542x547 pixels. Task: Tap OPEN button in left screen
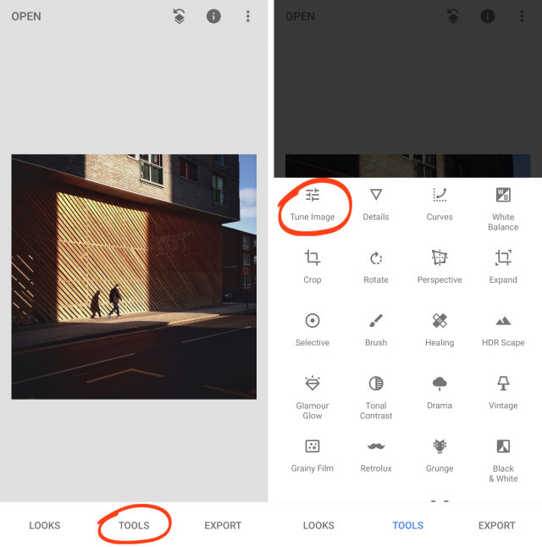coord(26,16)
